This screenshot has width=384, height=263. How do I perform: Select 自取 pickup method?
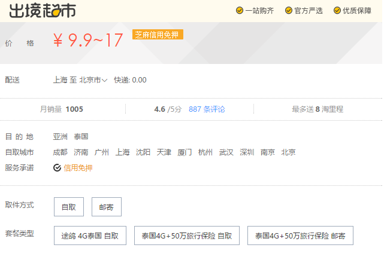pyautogui.click(x=69, y=207)
